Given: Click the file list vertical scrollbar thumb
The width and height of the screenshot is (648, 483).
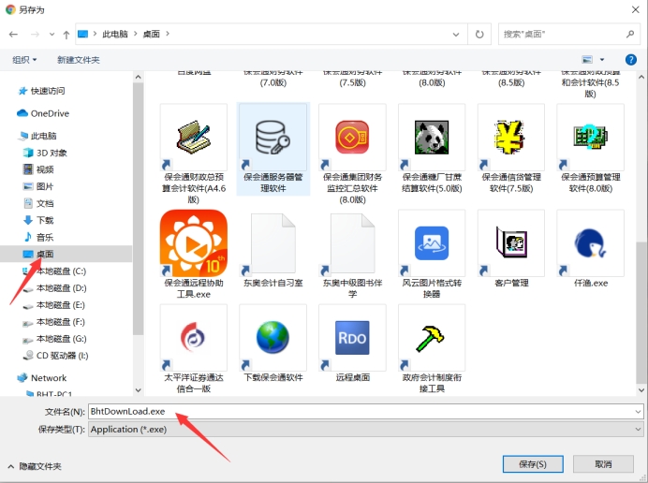Looking at the screenshot, I should [x=641, y=312].
